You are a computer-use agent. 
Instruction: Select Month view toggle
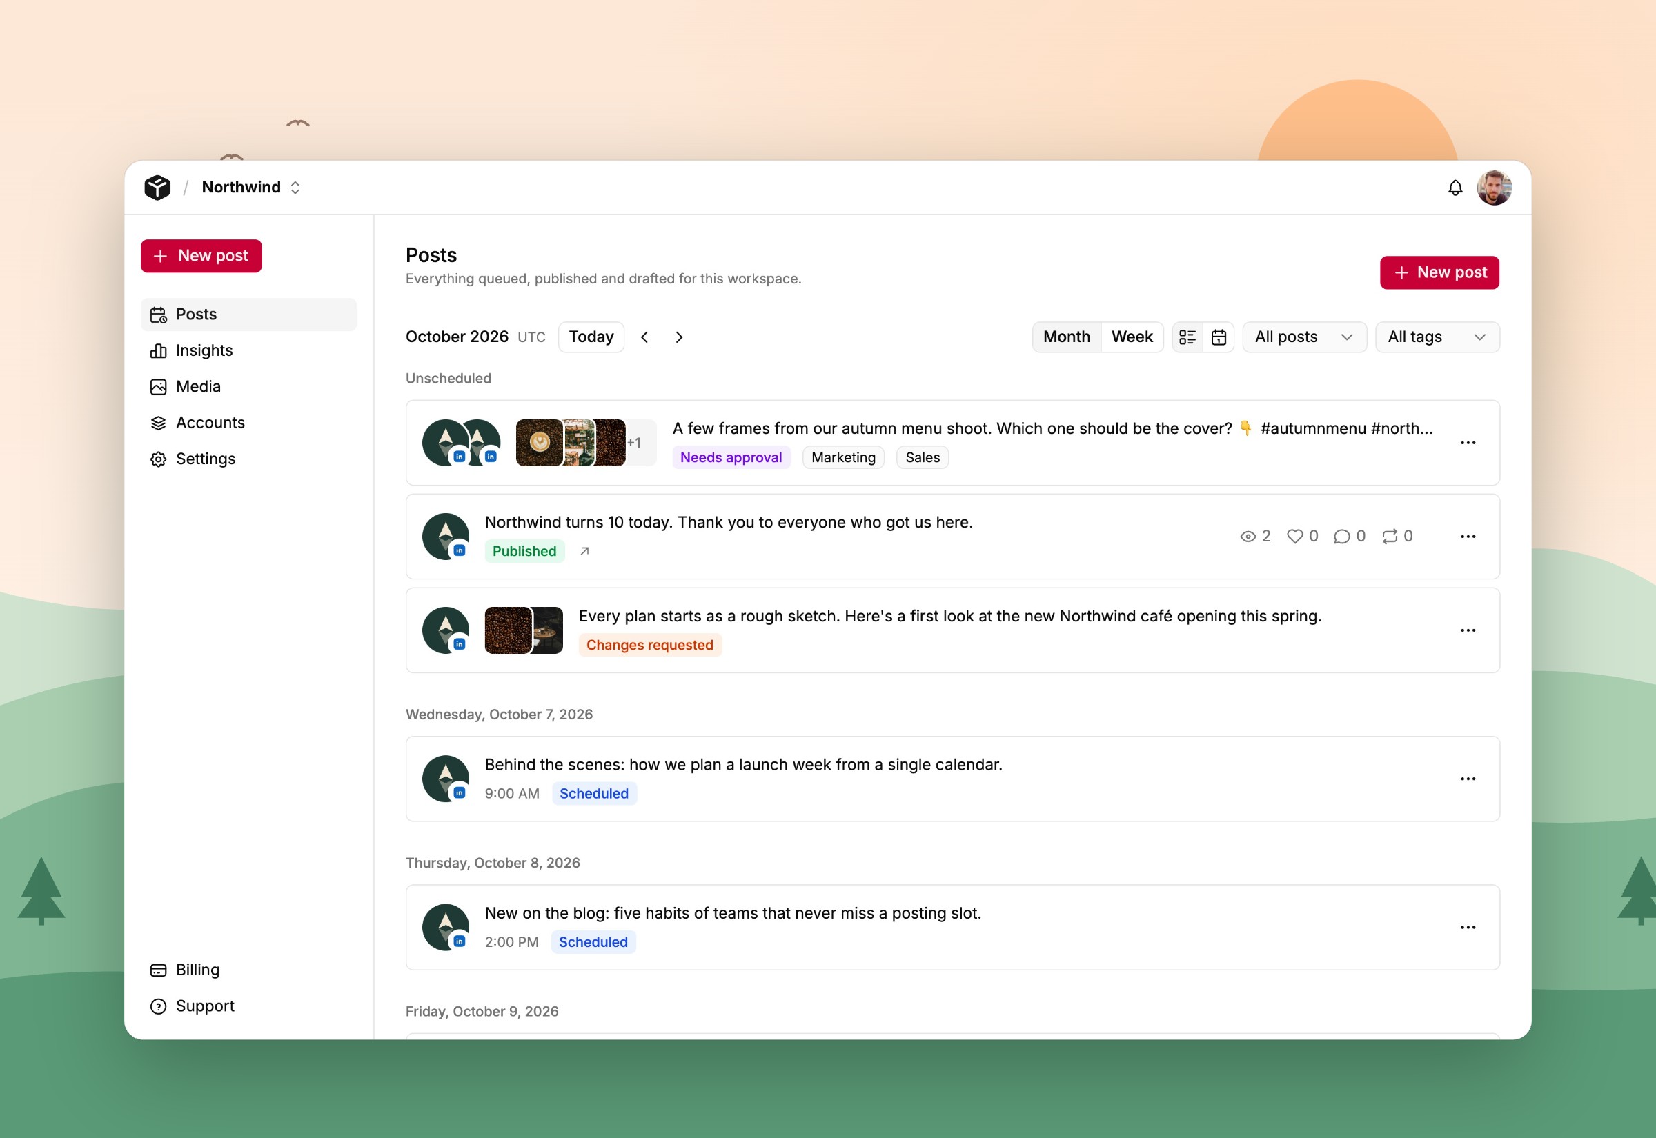tap(1066, 337)
